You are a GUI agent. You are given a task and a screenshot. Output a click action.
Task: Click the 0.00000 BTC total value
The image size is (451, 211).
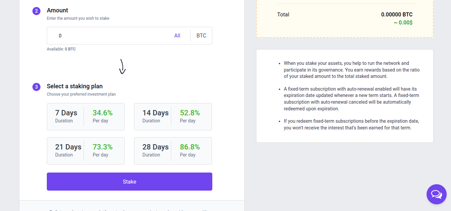(x=397, y=15)
